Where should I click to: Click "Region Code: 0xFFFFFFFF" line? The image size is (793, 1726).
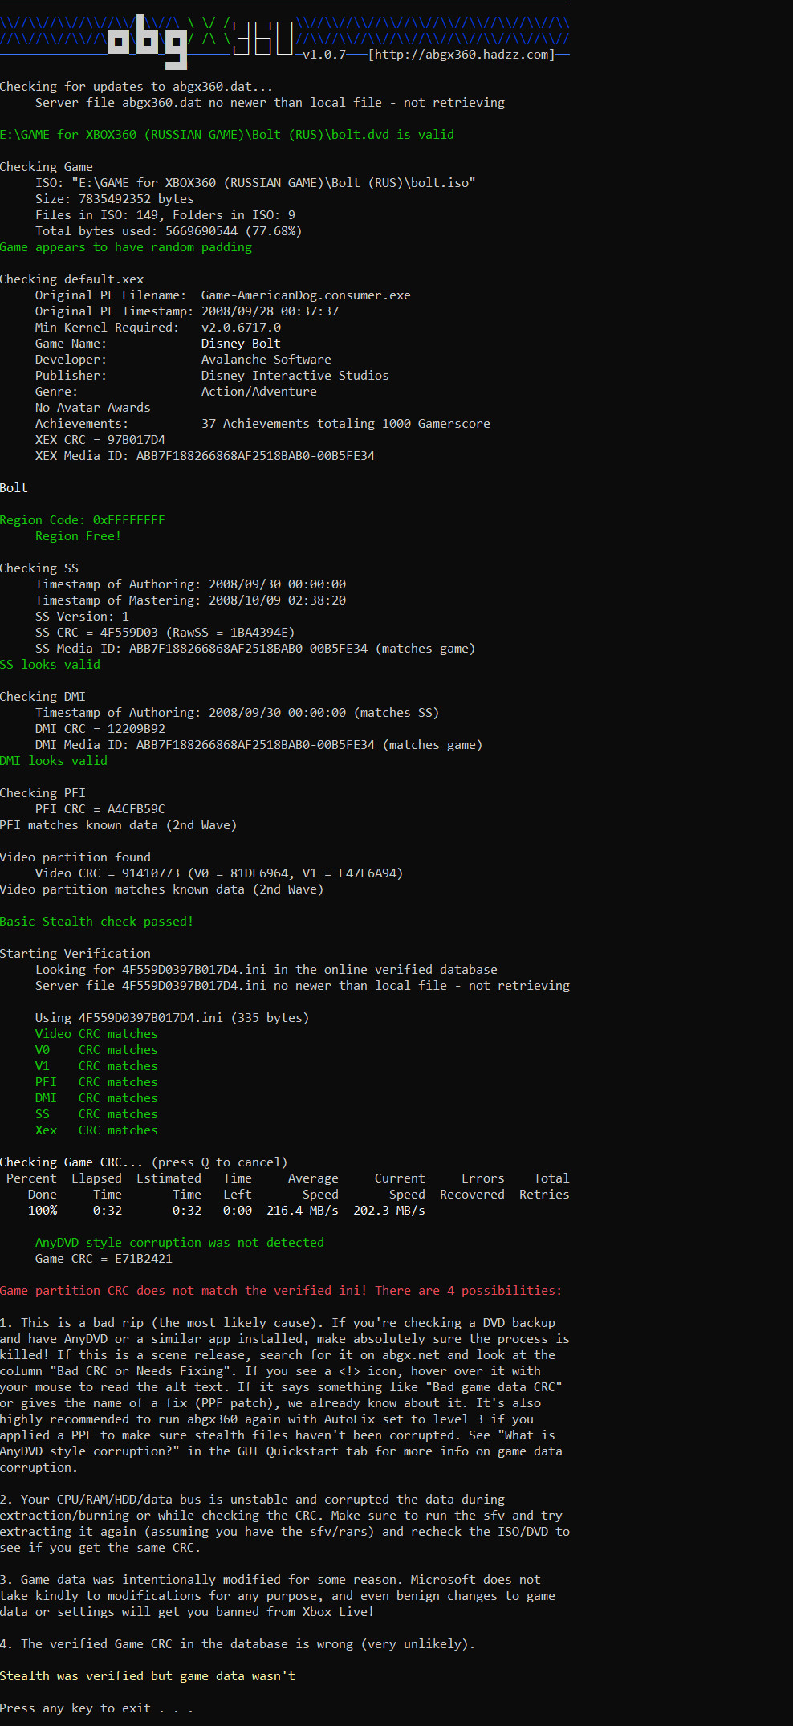click(83, 520)
